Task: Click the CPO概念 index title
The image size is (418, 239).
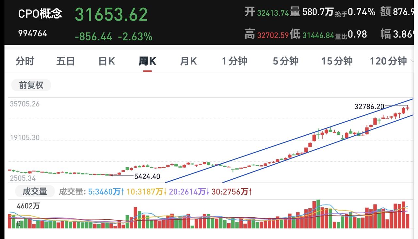Action: (x=40, y=14)
